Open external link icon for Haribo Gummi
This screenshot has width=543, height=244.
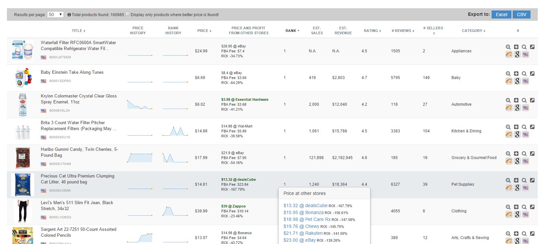(532, 154)
